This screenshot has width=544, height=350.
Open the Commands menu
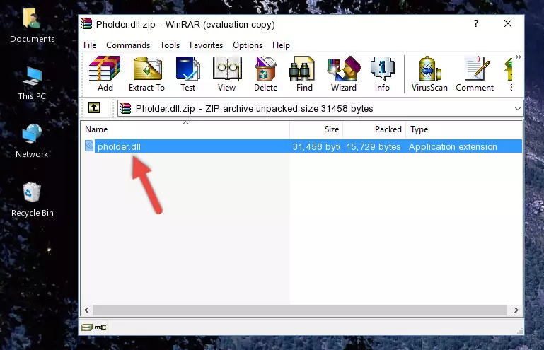[128, 45]
